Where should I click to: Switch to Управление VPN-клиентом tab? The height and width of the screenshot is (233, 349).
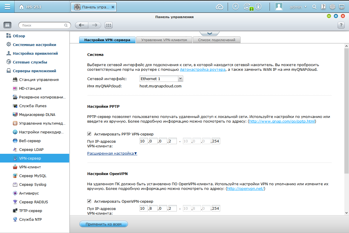tap(164, 40)
